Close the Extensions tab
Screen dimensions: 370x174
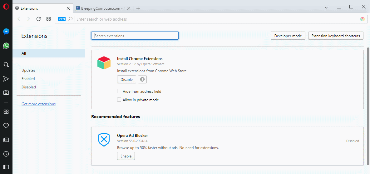coord(68,8)
